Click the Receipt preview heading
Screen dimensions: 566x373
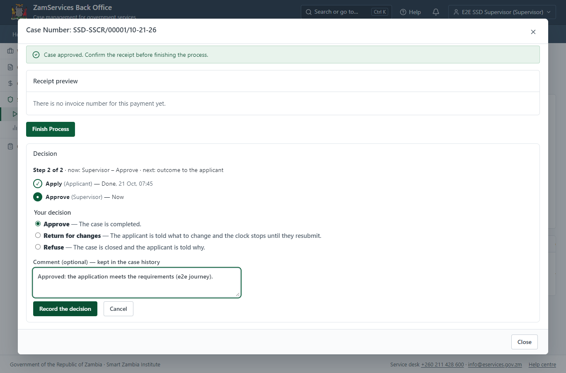tap(56, 81)
